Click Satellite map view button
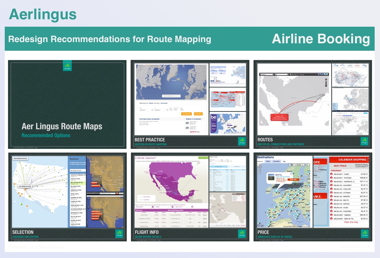The width and height of the screenshot is (380, 258). click(x=298, y=164)
